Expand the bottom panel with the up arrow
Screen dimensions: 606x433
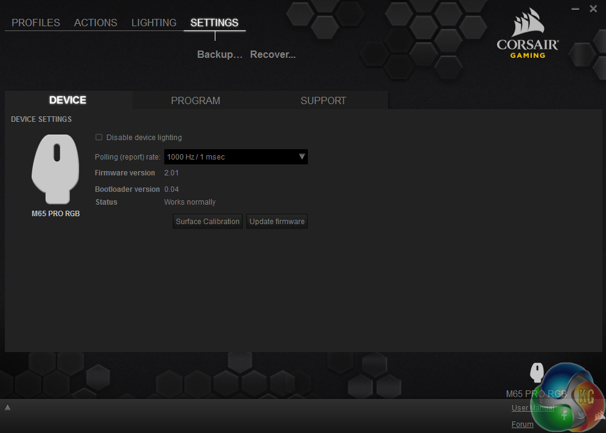coord(7,407)
